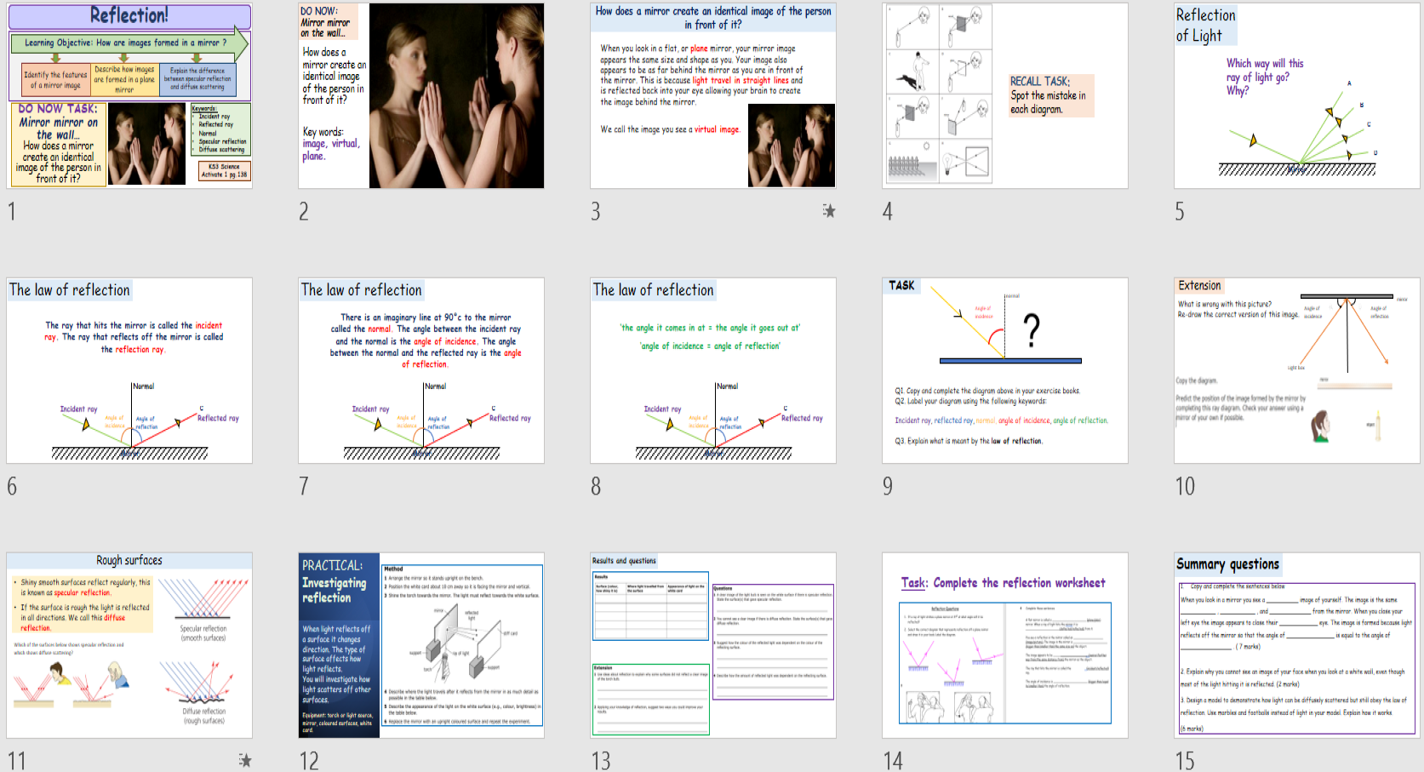Click the 'Results and questions' header on slide 13
1424x772 pixels.
pyautogui.click(x=624, y=560)
